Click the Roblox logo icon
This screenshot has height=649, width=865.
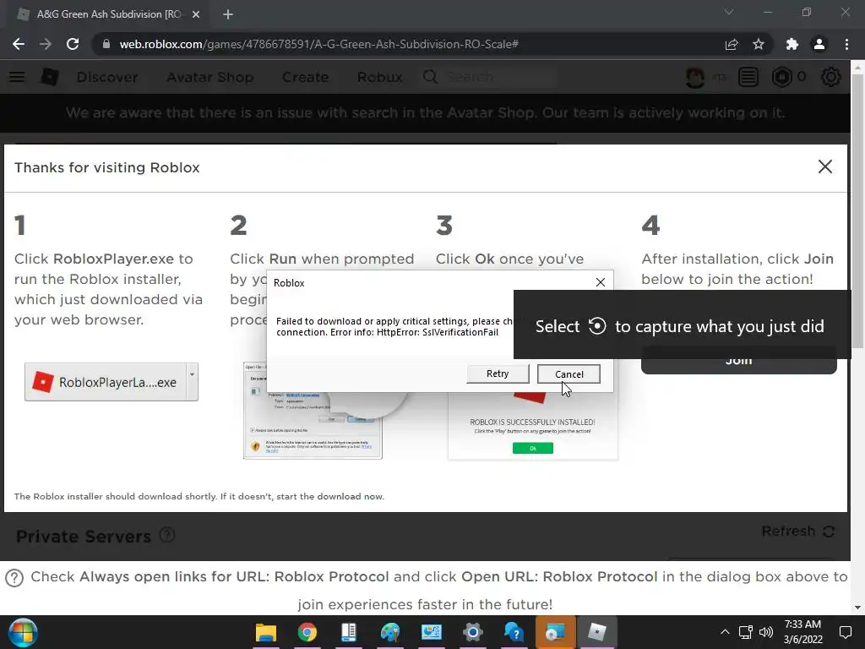pos(50,77)
